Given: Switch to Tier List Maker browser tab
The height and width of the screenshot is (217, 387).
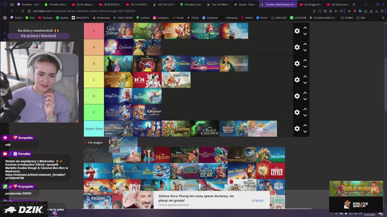Looking at the screenshot, I should pos(218,5).
